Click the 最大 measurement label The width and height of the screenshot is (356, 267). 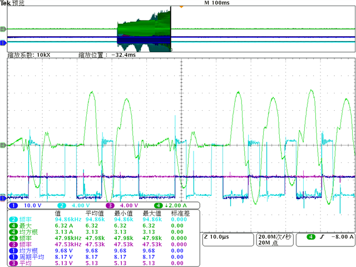(x=26, y=226)
